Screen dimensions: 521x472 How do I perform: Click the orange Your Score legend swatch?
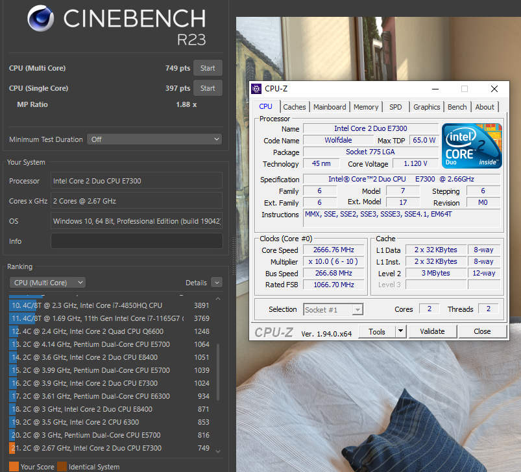click(x=14, y=467)
